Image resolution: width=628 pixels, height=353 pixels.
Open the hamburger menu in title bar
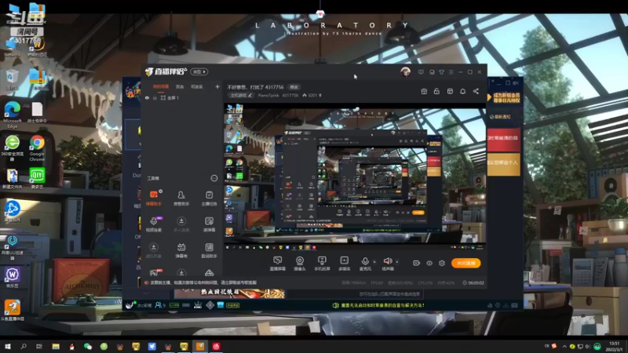click(451, 72)
